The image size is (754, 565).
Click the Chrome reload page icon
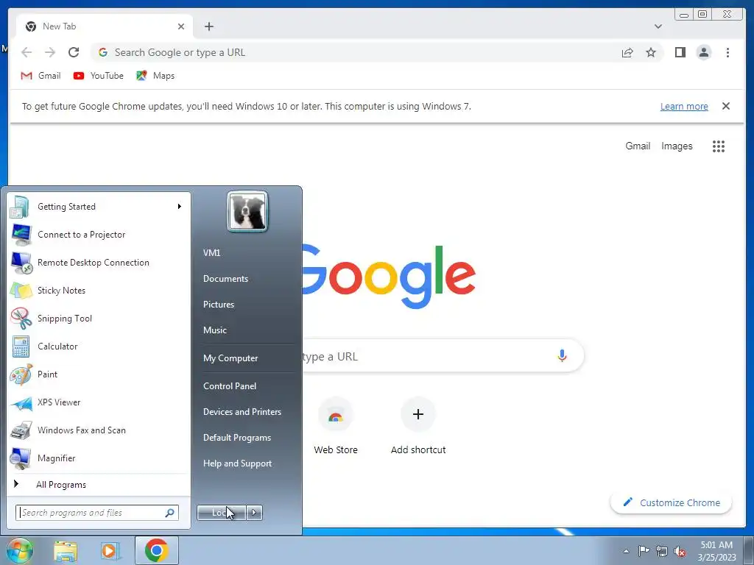pyautogui.click(x=74, y=52)
